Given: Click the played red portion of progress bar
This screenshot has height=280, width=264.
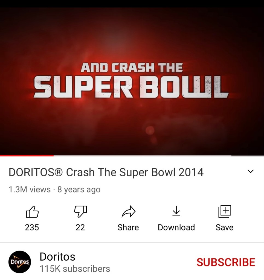Looking at the screenshot, I should [x=27, y=156].
